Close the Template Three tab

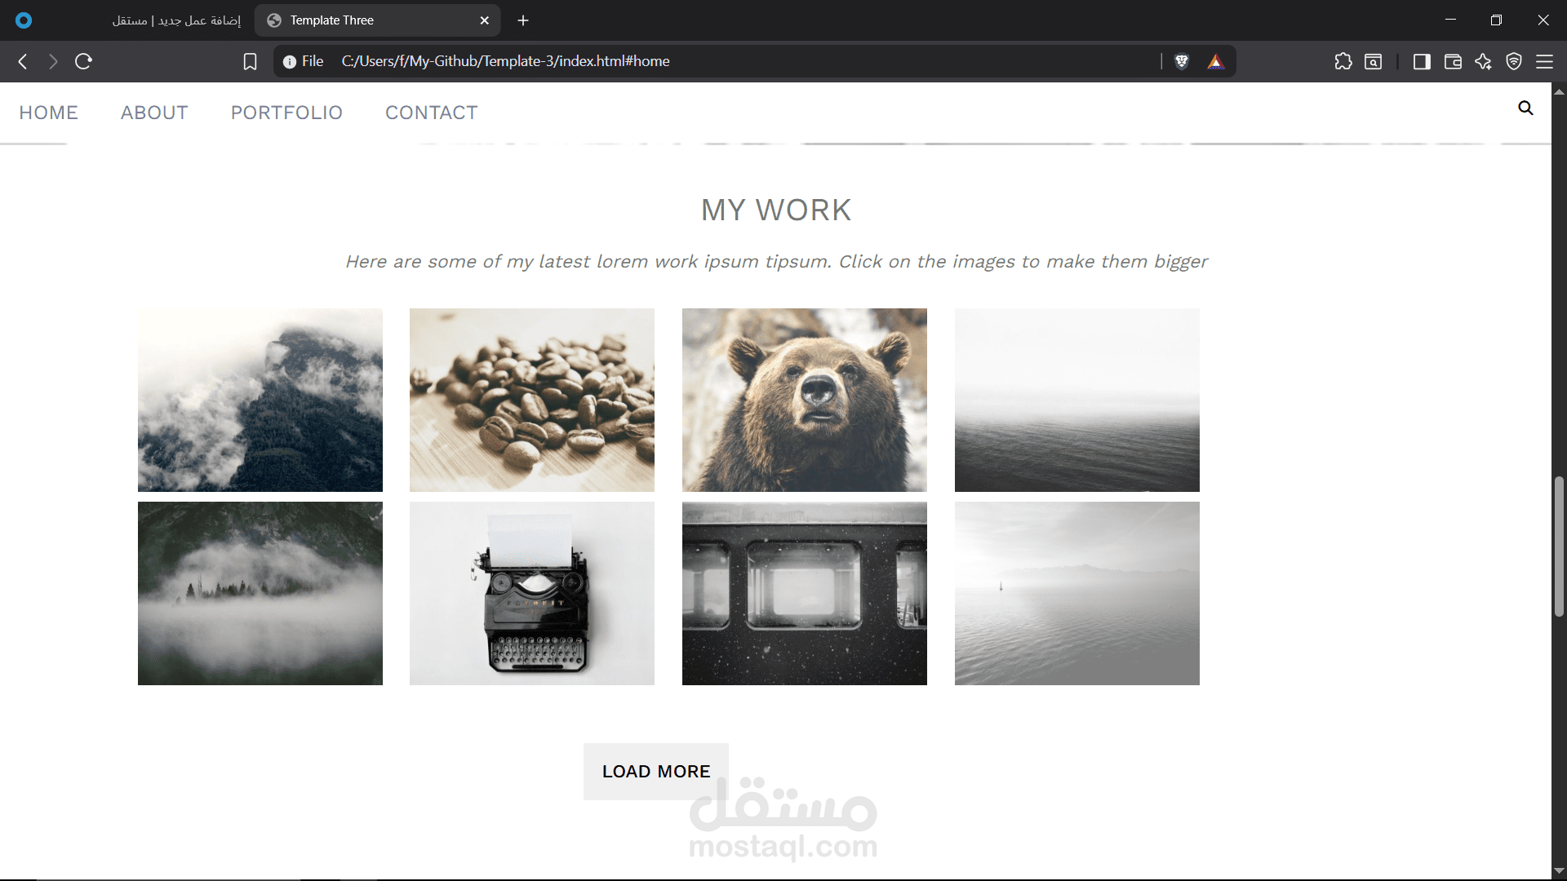point(485,20)
